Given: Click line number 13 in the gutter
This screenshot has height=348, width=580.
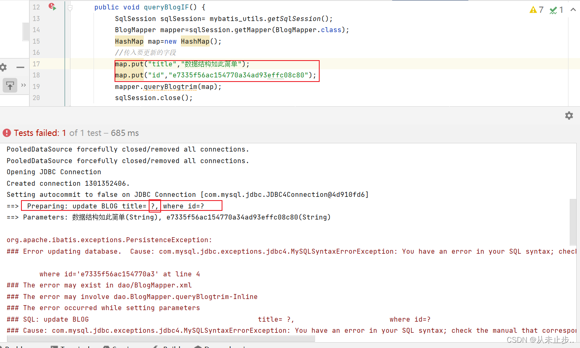Looking at the screenshot, I should (36, 19).
